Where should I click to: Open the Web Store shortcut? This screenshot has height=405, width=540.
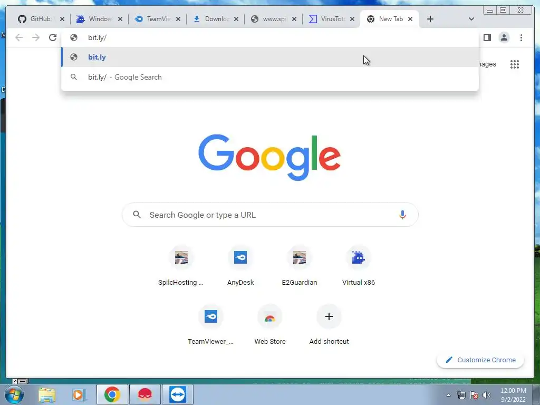(x=270, y=325)
